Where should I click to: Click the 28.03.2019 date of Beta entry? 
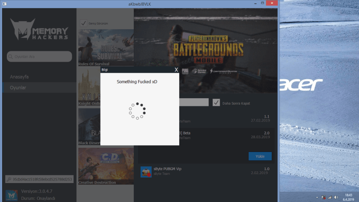[260, 137]
